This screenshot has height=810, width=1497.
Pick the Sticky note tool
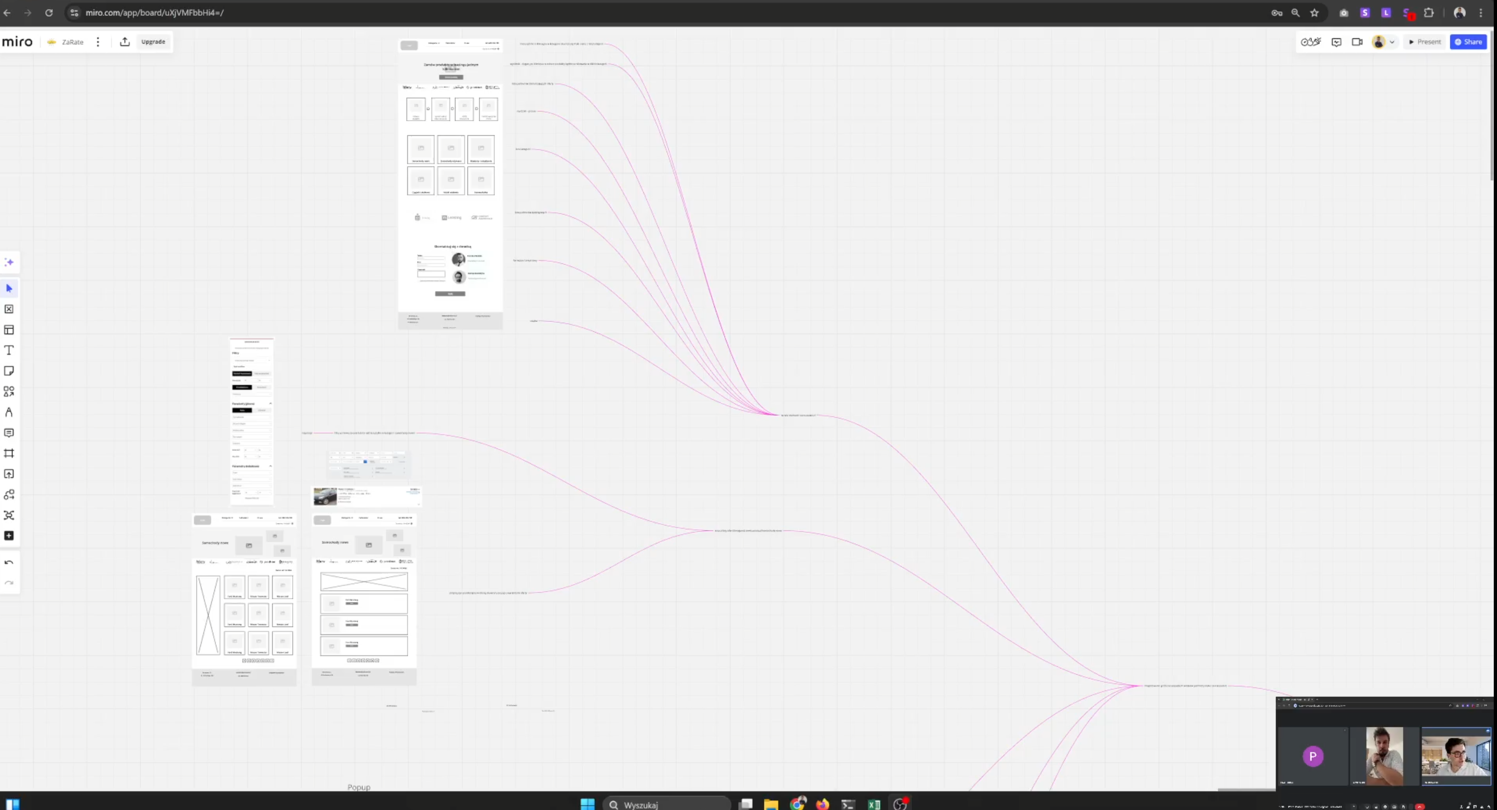(9, 371)
